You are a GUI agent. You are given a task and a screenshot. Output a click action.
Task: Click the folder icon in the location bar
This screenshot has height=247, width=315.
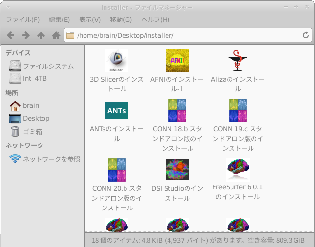70,35
